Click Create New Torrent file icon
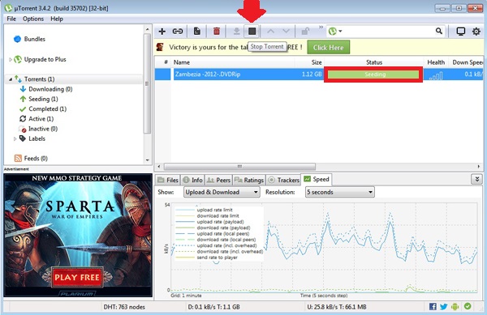487x315 pixels. pyautogui.click(x=197, y=32)
